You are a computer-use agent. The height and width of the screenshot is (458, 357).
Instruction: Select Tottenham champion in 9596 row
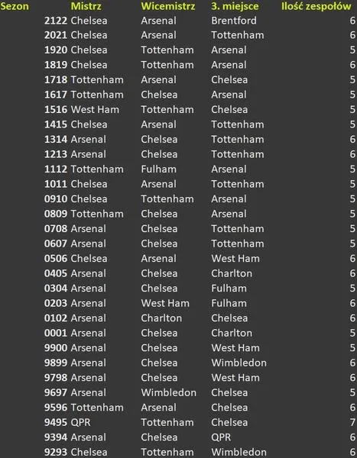(97, 408)
